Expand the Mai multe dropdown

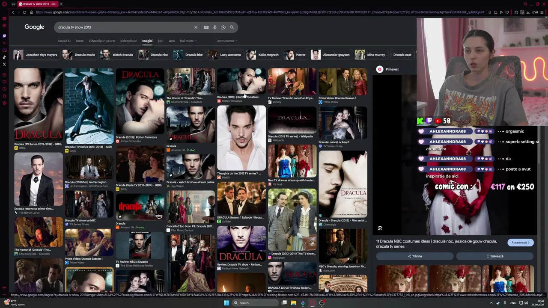[x=188, y=41]
